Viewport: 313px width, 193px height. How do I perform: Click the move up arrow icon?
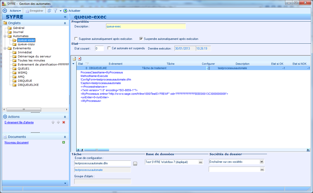53,122
